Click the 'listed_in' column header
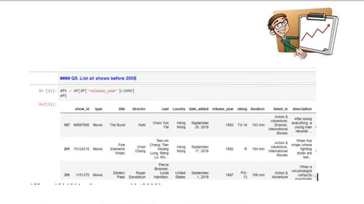The height and width of the screenshot is (204, 364). (280, 109)
